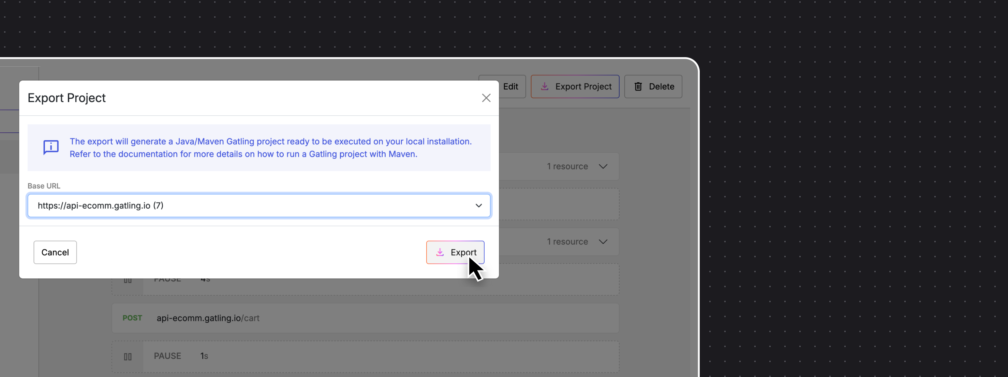Click the info message icon

[x=51, y=147]
